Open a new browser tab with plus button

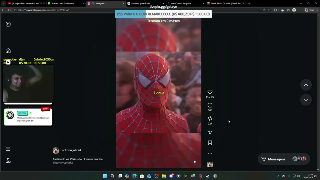(x=249, y=3)
